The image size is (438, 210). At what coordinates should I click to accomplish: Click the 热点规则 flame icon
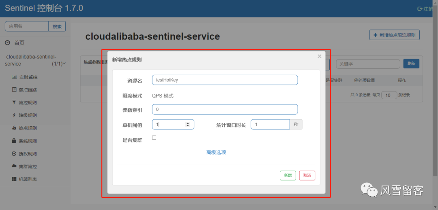[14, 128]
